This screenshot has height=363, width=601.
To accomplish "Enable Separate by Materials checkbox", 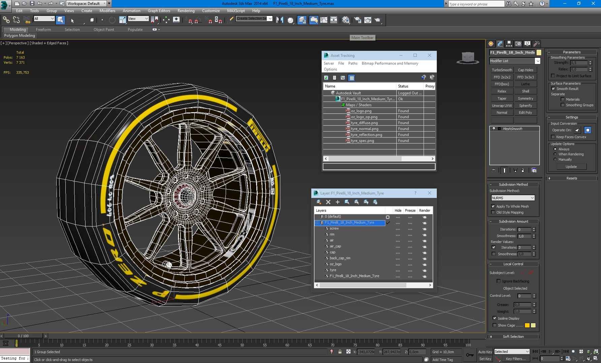I will (563, 99).
